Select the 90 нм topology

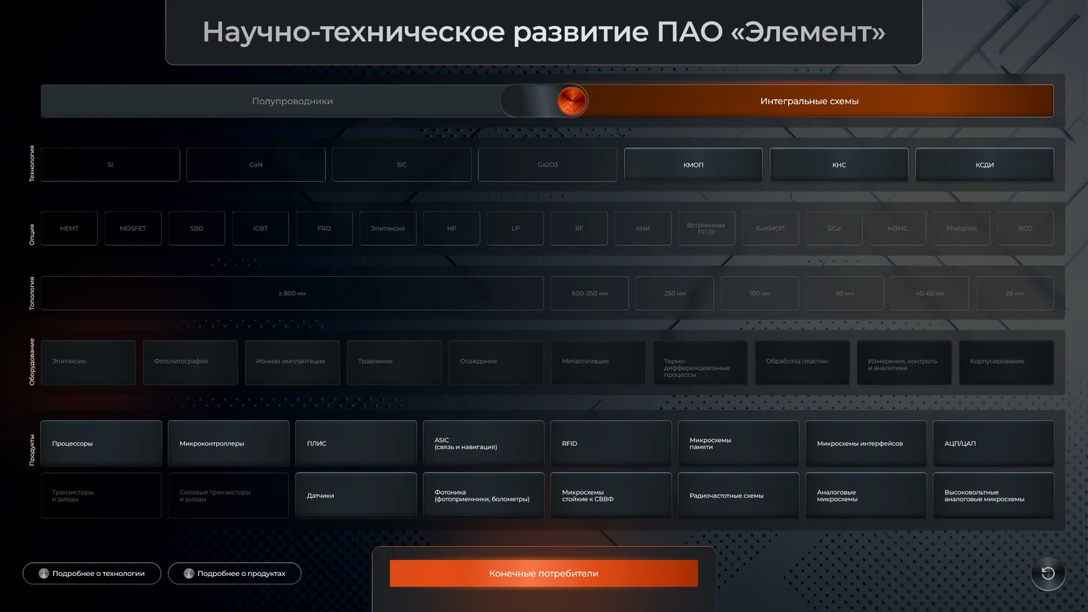pos(845,293)
